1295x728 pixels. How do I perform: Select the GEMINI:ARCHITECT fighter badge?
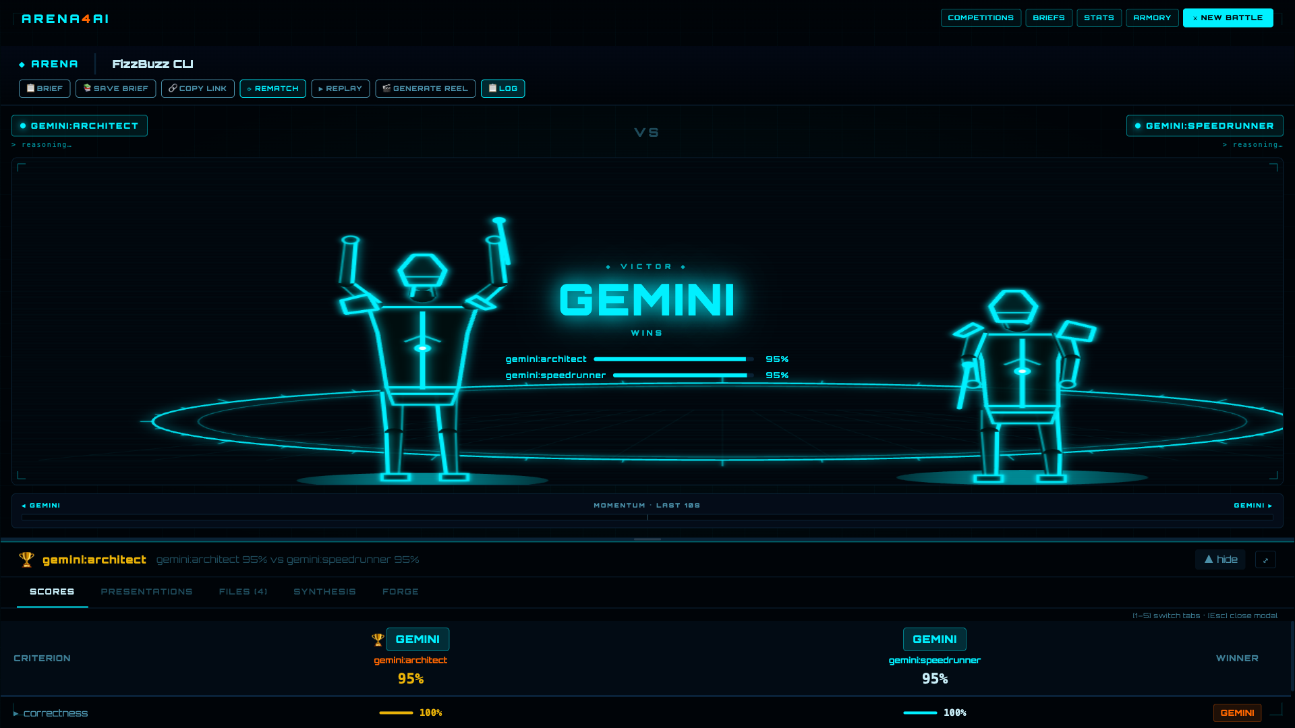point(80,126)
